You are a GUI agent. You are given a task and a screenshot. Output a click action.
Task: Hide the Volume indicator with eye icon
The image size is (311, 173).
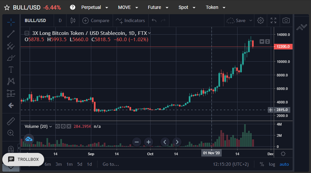pos(58,127)
